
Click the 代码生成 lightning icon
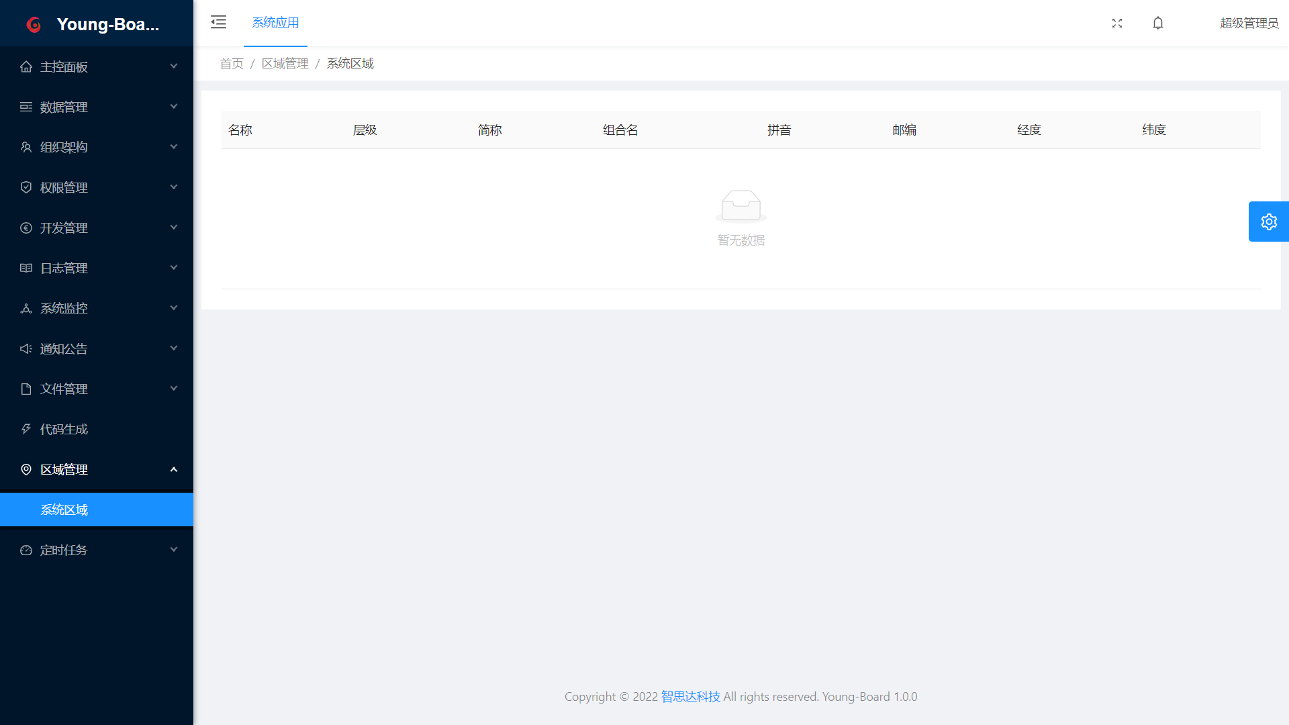26,429
